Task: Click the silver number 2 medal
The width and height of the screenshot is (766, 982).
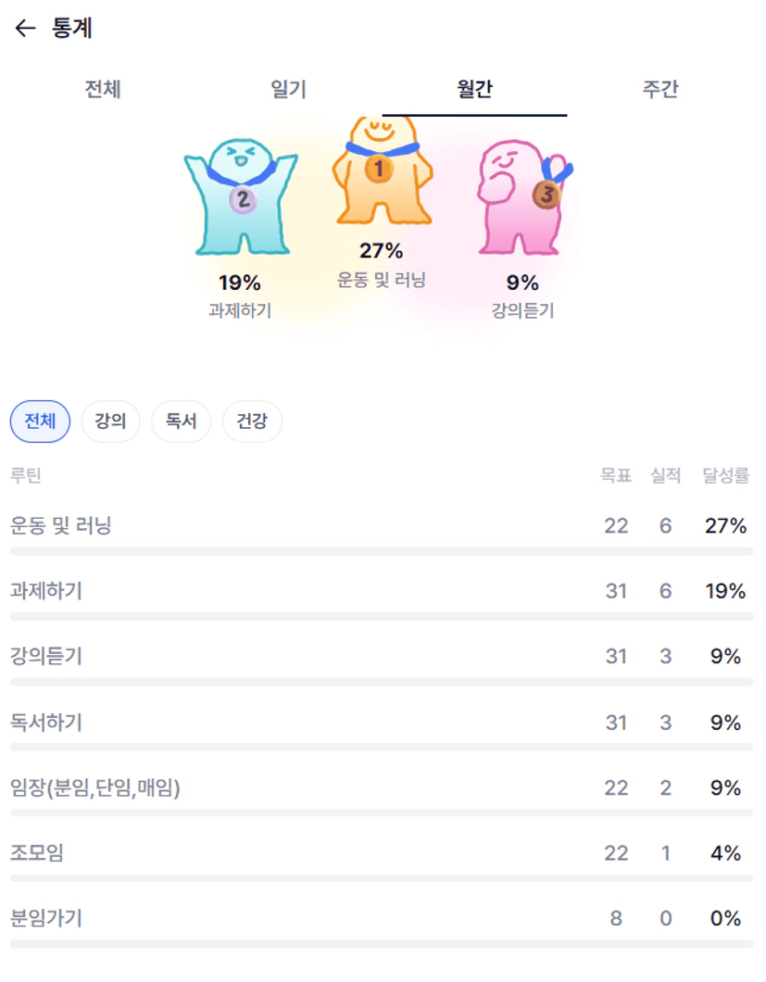Action: 242,198
